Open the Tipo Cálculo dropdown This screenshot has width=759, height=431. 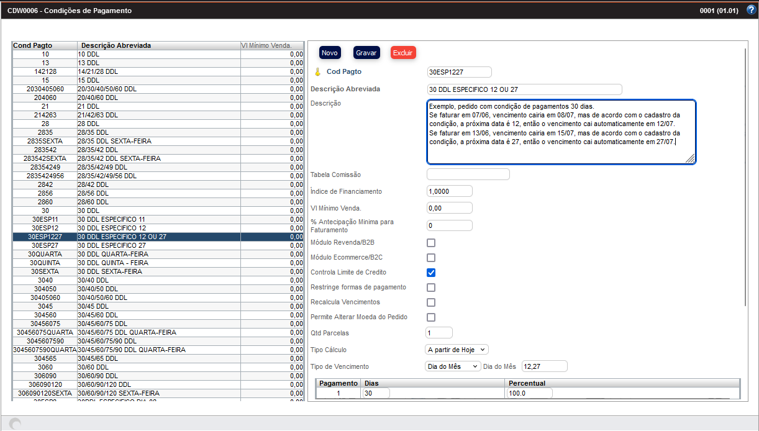point(457,350)
